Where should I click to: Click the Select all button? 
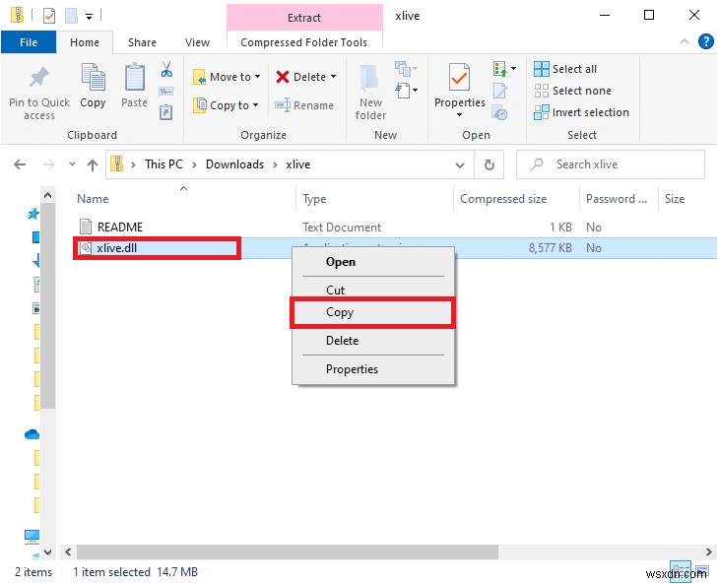coord(565,69)
